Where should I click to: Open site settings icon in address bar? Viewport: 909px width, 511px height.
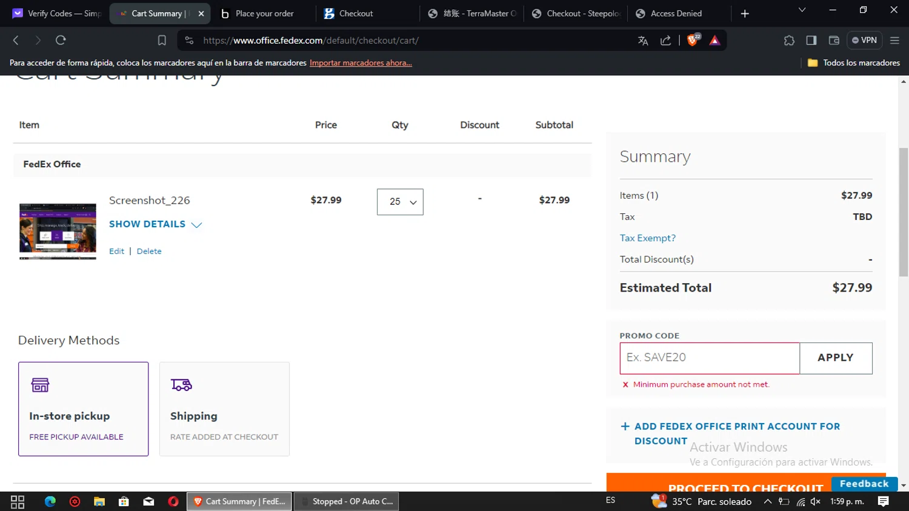coord(189,41)
